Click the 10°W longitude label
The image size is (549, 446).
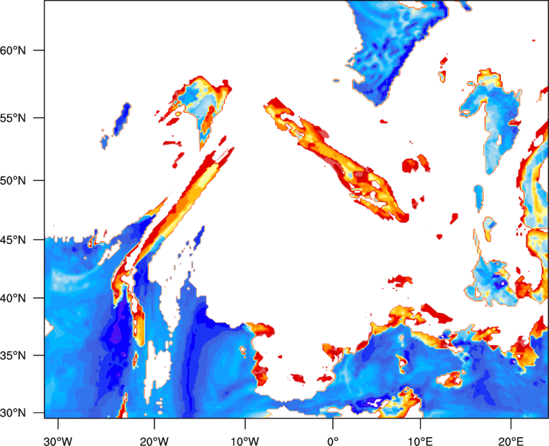coord(245,441)
